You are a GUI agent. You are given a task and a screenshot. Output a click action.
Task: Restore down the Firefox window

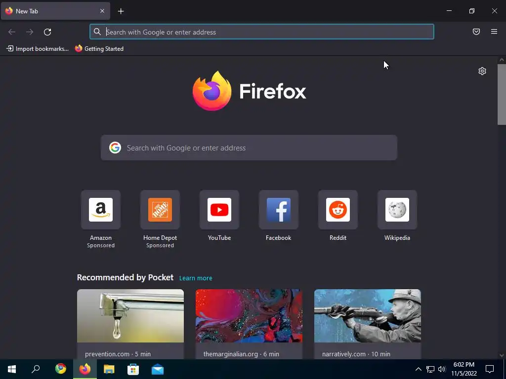tap(471, 11)
